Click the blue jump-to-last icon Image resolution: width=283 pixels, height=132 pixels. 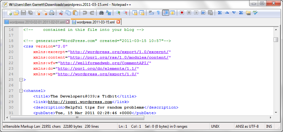[x=241, y=13]
